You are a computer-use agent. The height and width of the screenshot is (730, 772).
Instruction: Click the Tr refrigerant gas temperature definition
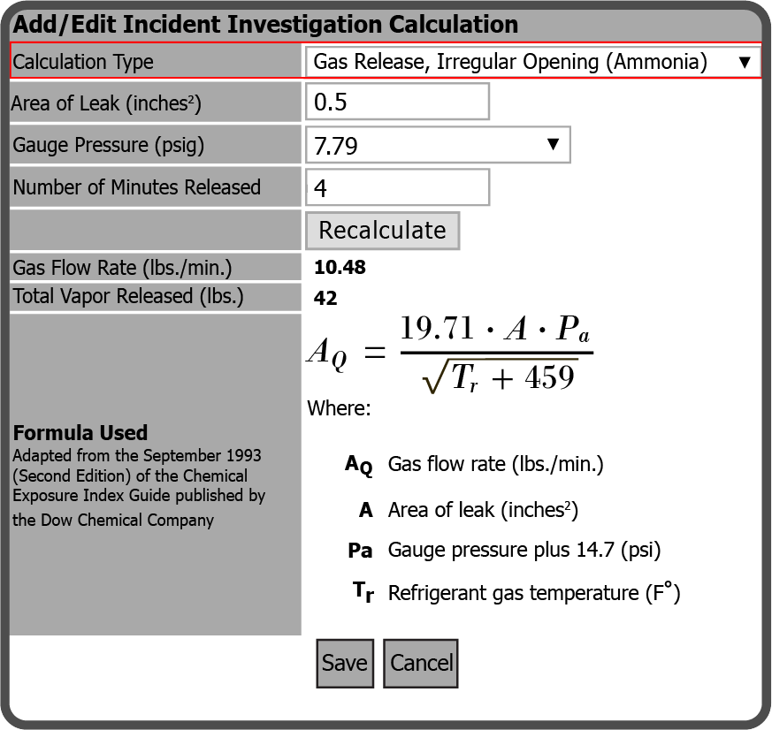point(533,593)
